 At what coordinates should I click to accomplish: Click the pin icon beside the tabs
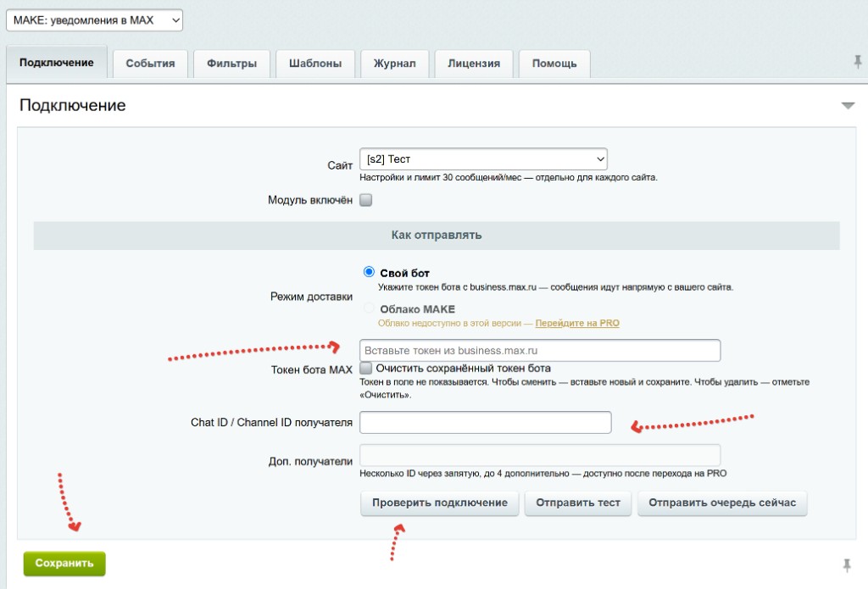858,62
